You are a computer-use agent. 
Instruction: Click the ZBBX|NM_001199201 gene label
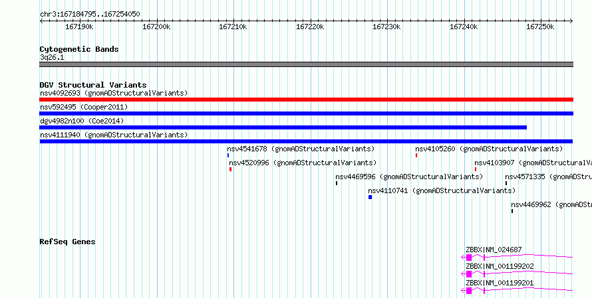click(500, 283)
